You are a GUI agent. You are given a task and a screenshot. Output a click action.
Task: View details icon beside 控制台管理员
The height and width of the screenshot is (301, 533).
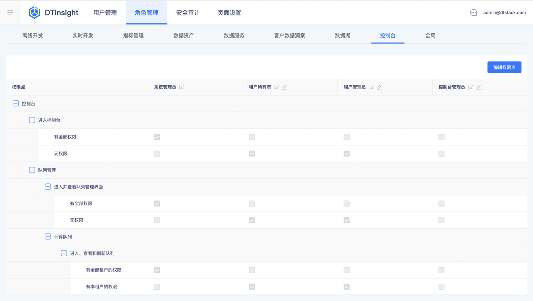click(x=470, y=87)
